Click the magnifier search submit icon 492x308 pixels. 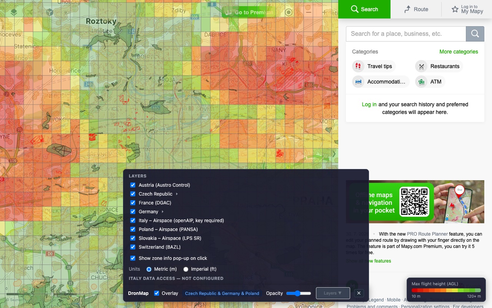pos(475,34)
